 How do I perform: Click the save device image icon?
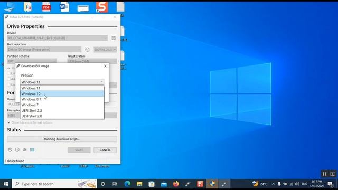(114, 38)
